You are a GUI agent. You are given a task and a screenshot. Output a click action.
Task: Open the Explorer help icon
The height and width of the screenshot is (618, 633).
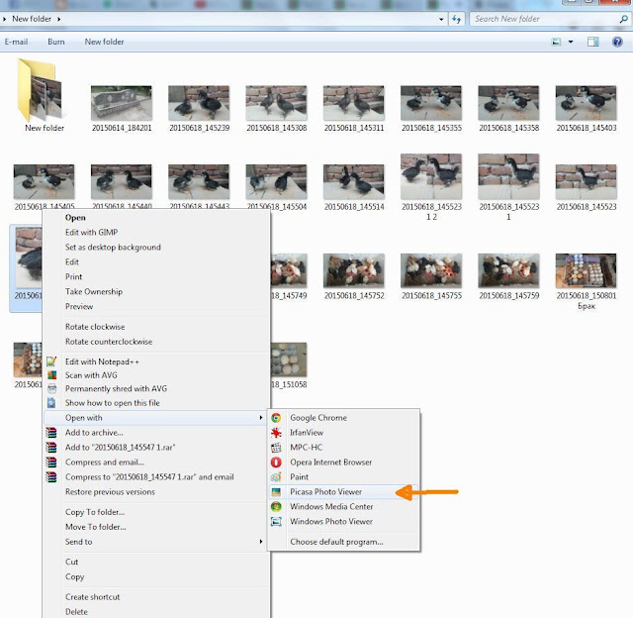[617, 42]
